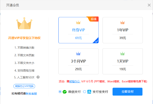Select the 终身VIP 69元 plan card
This screenshot has height=104, width=153.
point(78,30)
